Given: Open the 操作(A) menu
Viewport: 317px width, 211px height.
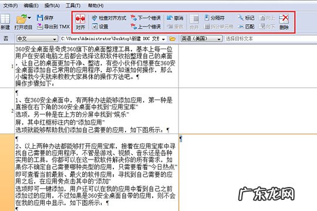Looking at the screenshot, I should 52,5.
